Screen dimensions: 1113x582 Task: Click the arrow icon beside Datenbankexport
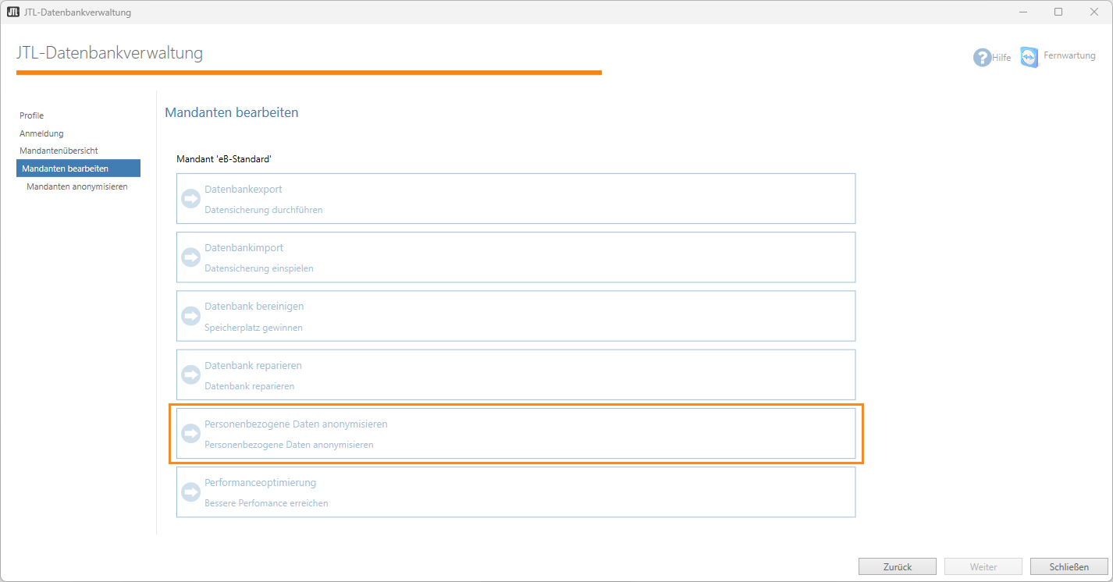[x=190, y=199]
